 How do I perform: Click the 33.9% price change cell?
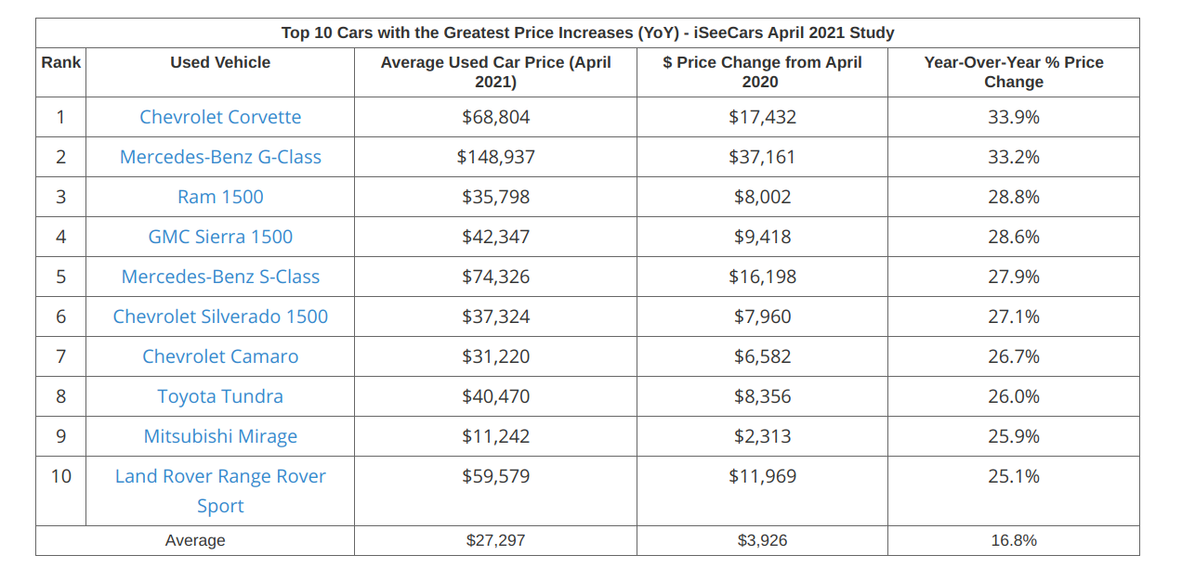(1013, 117)
